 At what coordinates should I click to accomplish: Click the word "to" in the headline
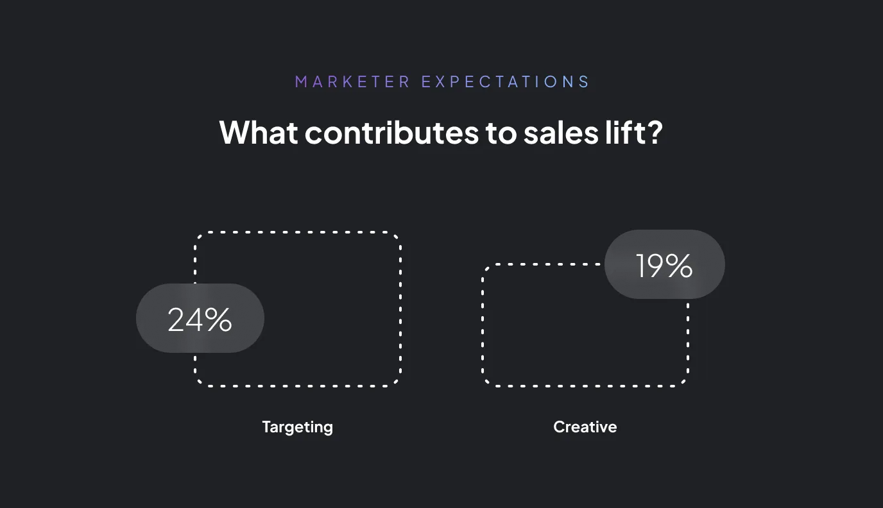(501, 133)
